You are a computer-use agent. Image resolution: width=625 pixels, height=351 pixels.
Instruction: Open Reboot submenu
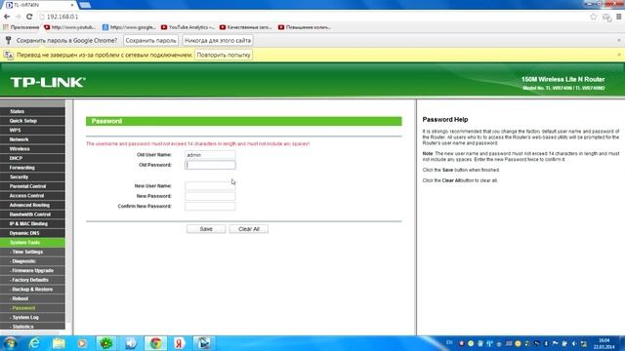(x=32, y=298)
